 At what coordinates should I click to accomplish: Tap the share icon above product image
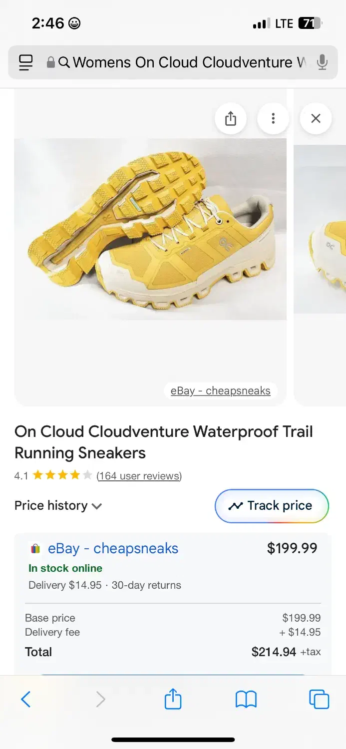coord(230,118)
